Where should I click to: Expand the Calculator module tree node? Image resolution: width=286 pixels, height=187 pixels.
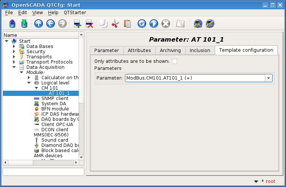click(29, 78)
